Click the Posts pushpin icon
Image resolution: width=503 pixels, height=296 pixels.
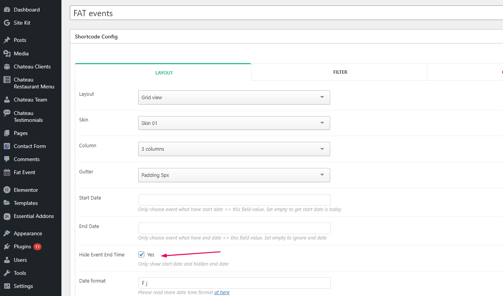[7, 40]
